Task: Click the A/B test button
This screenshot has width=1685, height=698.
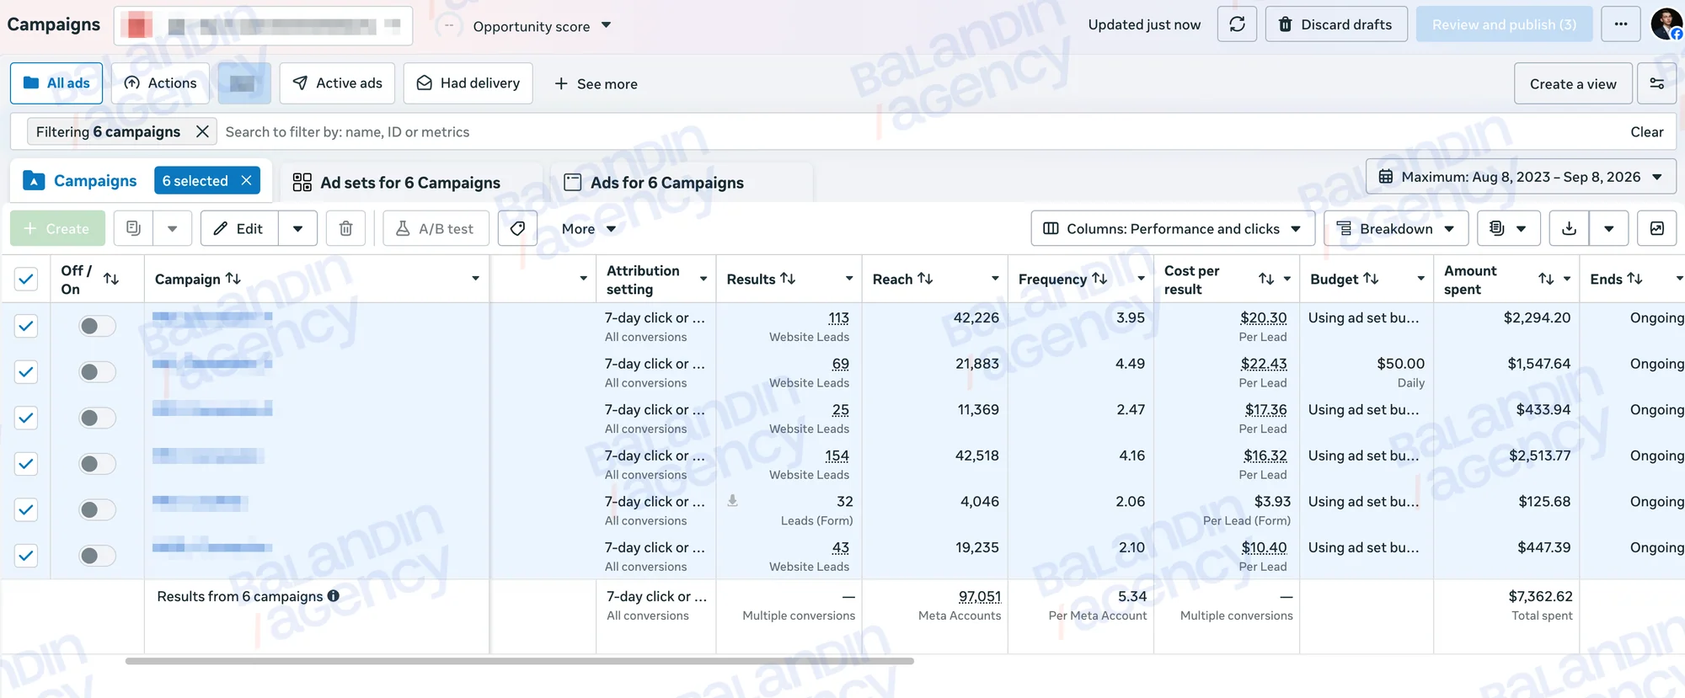Action: pyautogui.click(x=436, y=228)
